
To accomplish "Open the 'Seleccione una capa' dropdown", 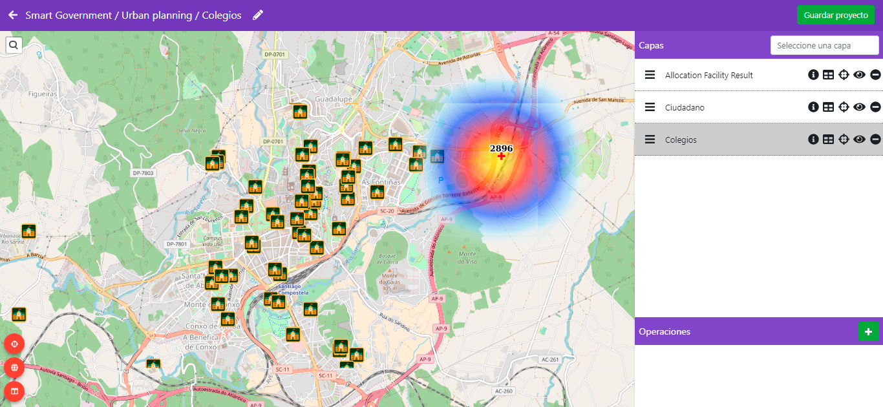I will (x=824, y=46).
